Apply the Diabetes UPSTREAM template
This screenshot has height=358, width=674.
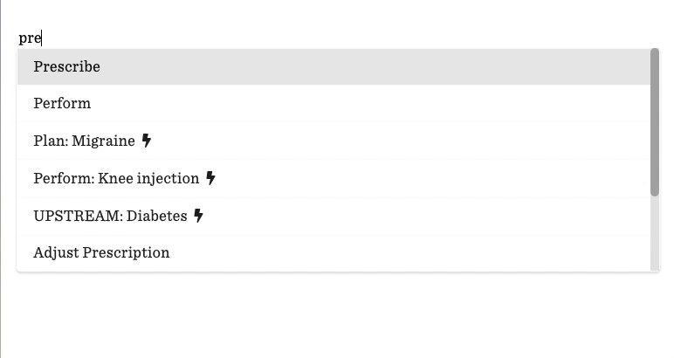(x=334, y=216)
